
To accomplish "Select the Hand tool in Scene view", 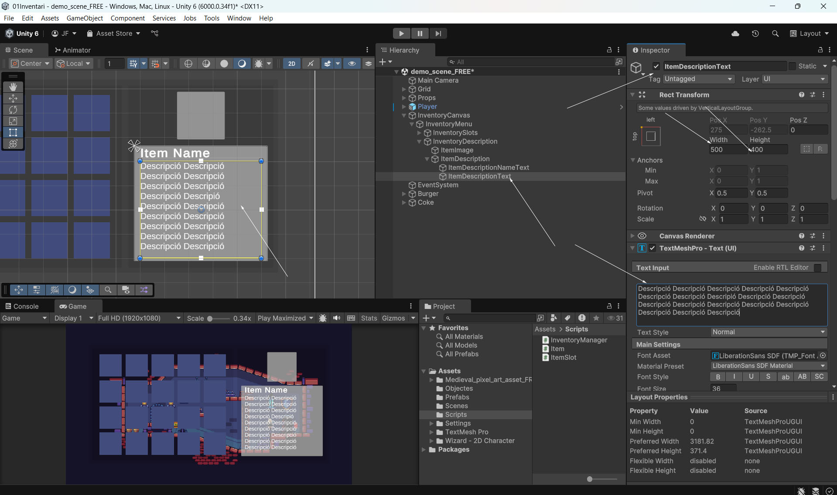I will click(13, 87).
